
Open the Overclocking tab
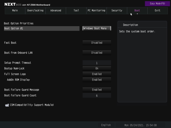point(35,10)
